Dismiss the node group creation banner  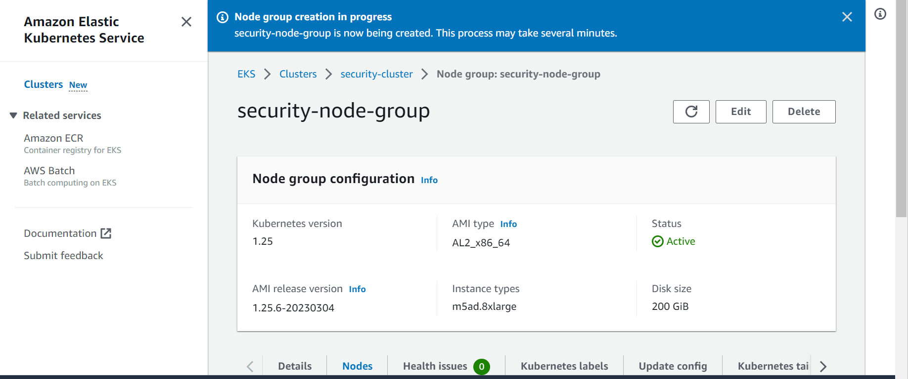coord(847,17)
